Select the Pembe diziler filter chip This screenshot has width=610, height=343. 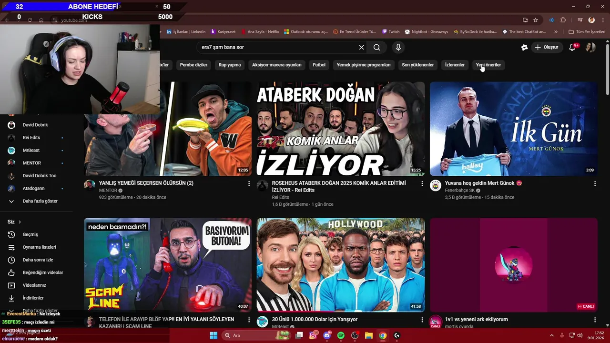193,65
